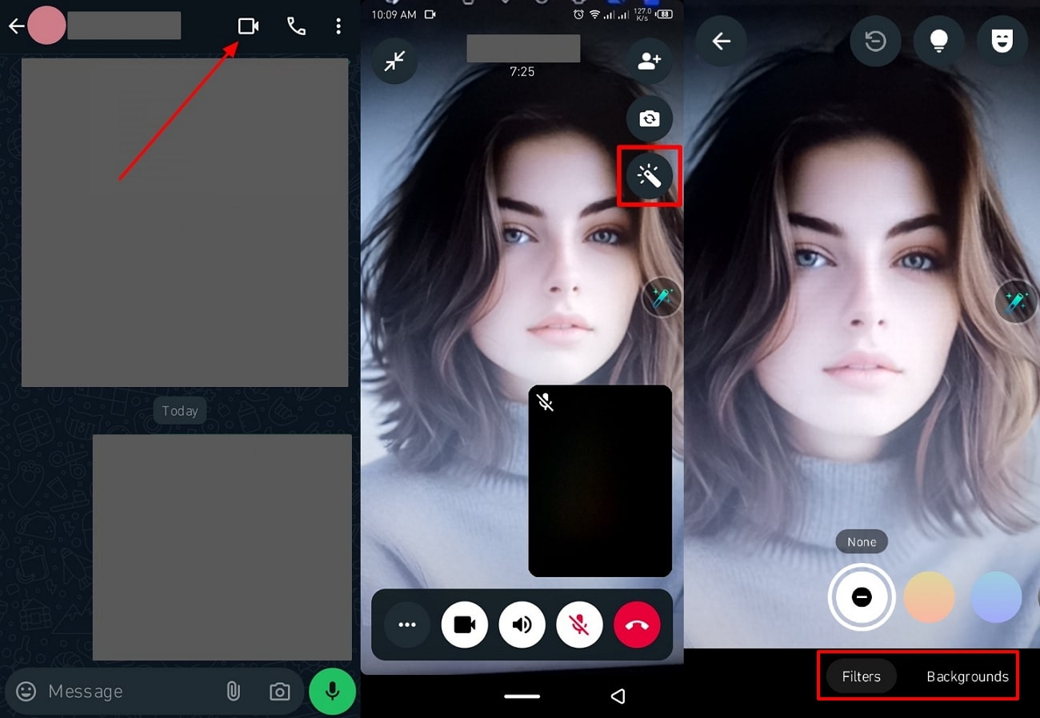Tap the battery indicator in status bar
The height and width of the screenshot is (718, 1040).
(x=663, y=14)
